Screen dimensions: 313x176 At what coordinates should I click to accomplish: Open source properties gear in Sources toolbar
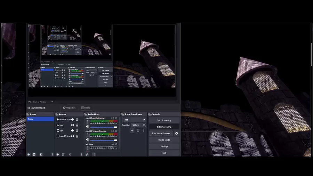[x=70, y=154]
